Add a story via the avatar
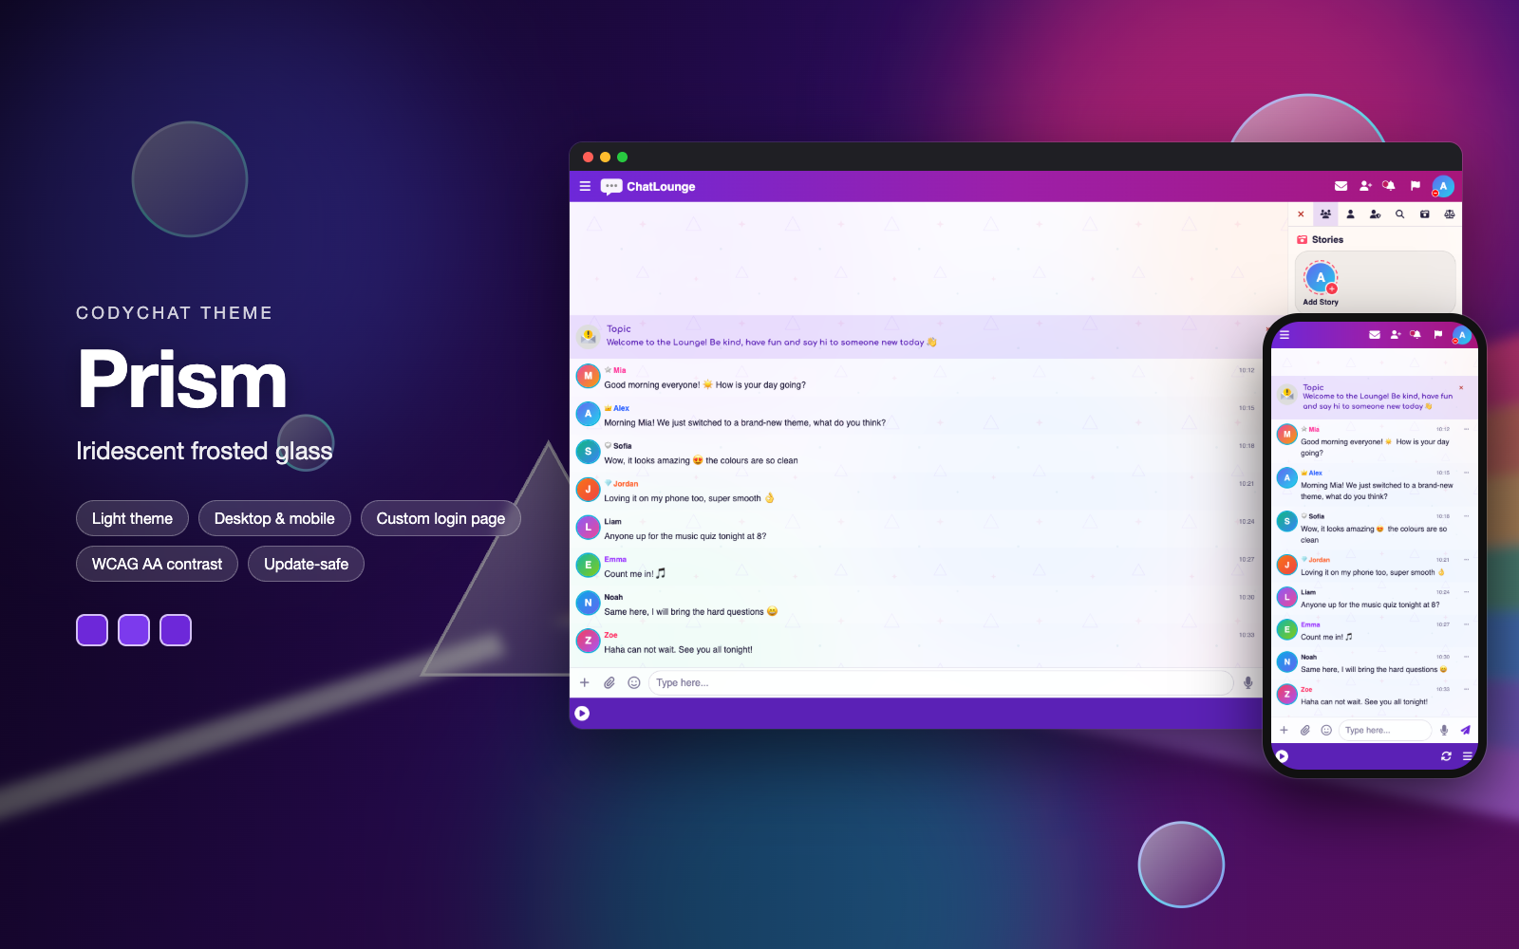 click(1321, 278)
